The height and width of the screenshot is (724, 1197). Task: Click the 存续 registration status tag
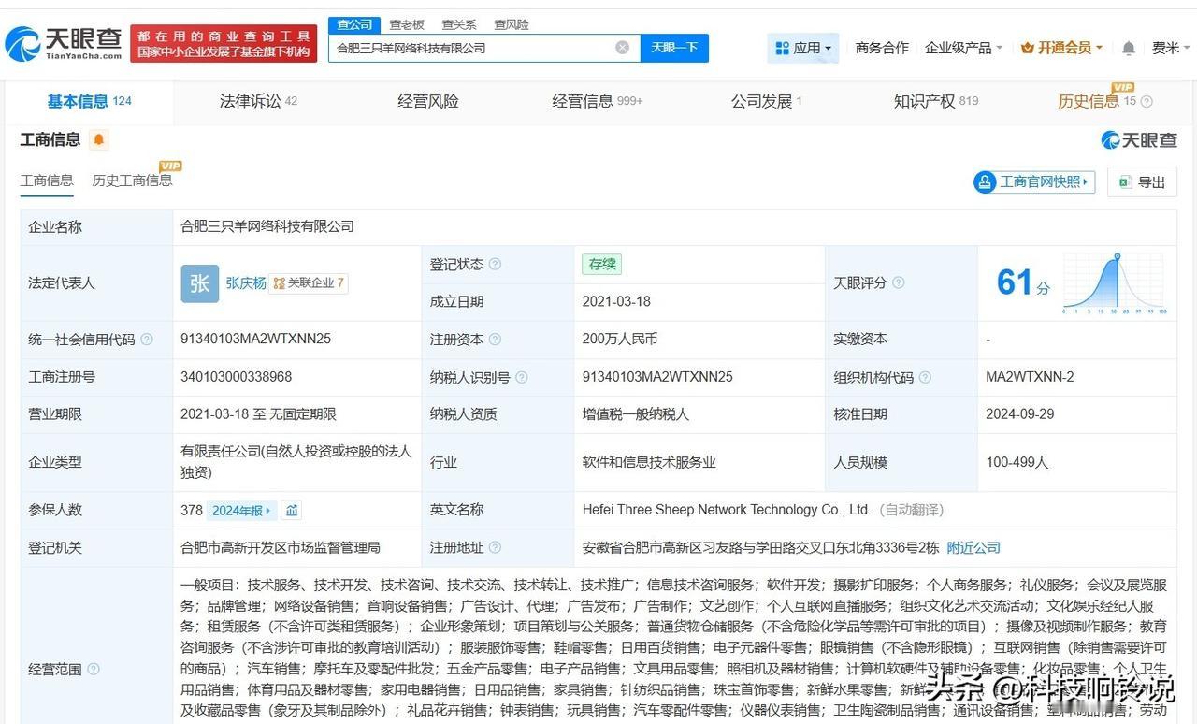pyautogui.click(x=602, y=265)
